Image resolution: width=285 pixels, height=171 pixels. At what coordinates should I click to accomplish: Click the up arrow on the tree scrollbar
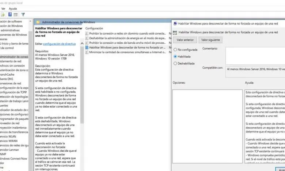click(x=30, y=21)
